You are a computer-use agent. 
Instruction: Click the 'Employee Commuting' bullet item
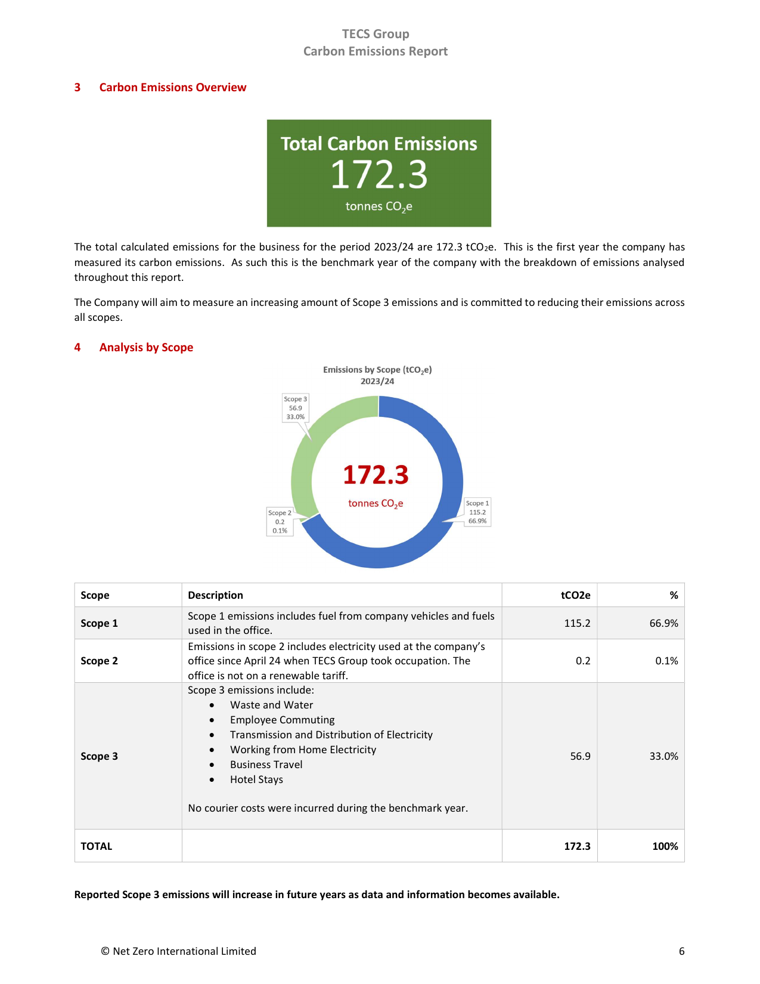tap(282, 720)
